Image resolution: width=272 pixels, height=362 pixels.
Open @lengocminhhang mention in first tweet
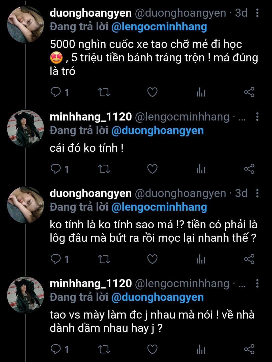[159, 27]
